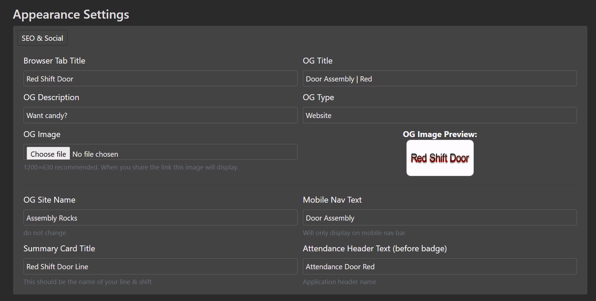Focus the Mobile Nav Text input box
596x301 pixels.
[x=439, y=218]
